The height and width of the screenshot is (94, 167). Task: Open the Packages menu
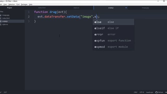click(24, 4)
